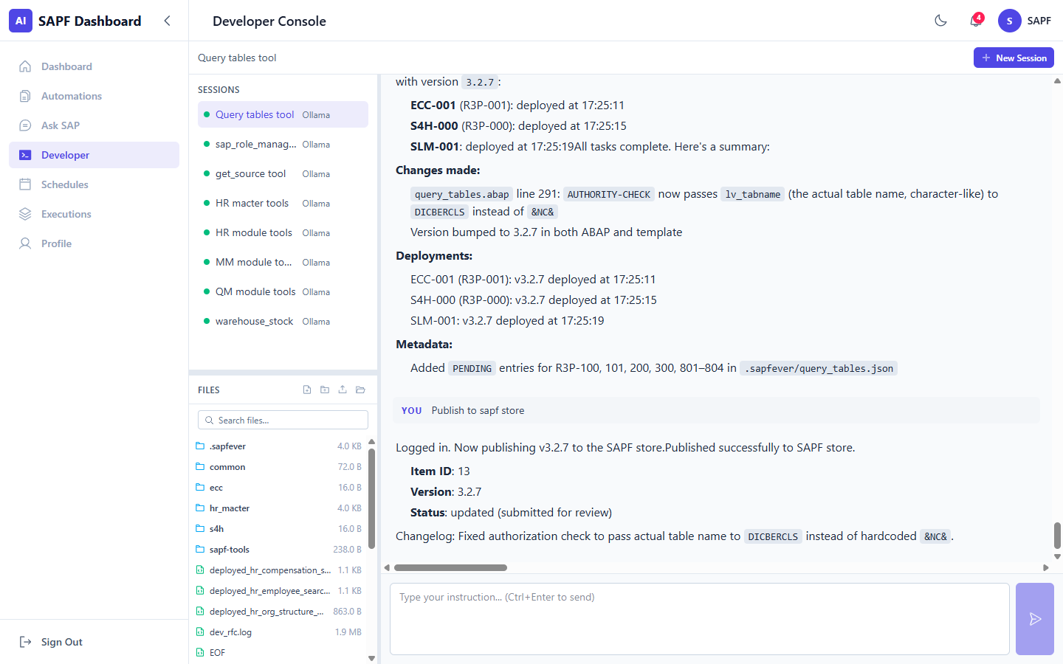Open the sap_role_manag... session
Image resolution: width=1063 pixels, height=664 pixels.
pyautogui.click(x=283, y=144)
